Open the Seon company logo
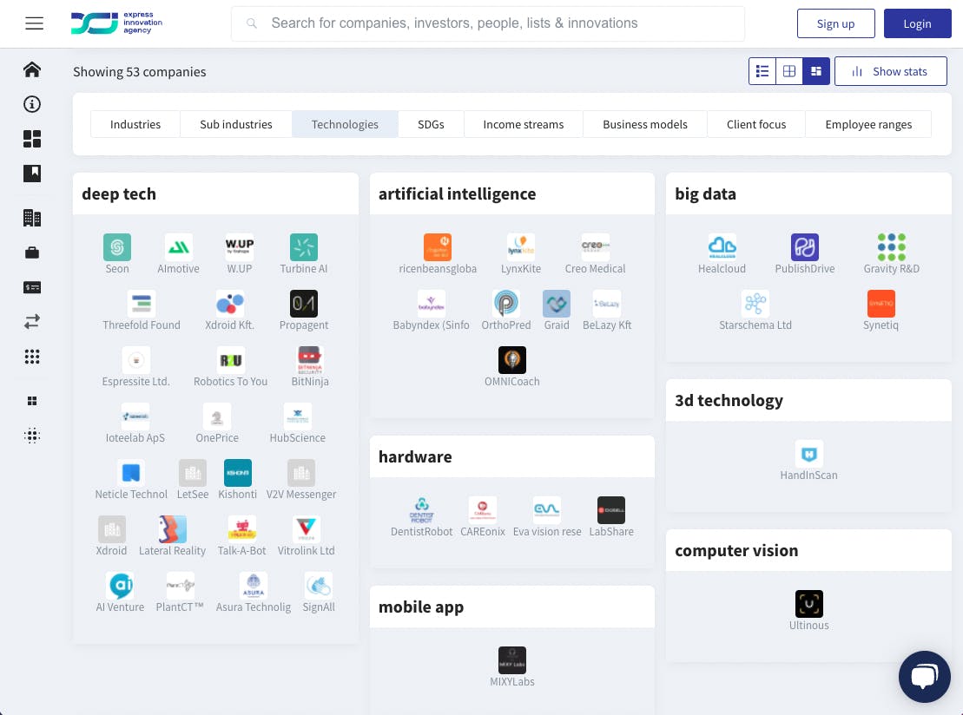 click(x=117, y=247)
